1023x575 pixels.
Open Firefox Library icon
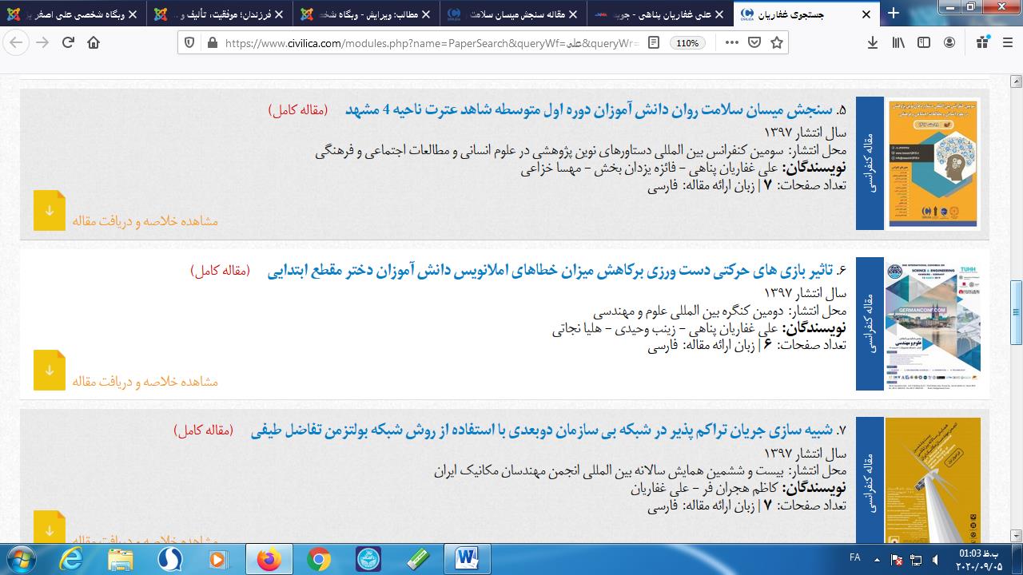[898, 43]
